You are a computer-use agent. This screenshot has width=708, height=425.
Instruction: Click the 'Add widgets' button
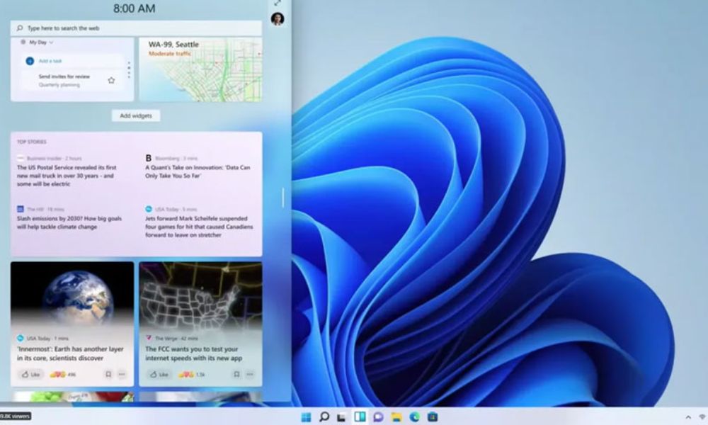(135, 115)
